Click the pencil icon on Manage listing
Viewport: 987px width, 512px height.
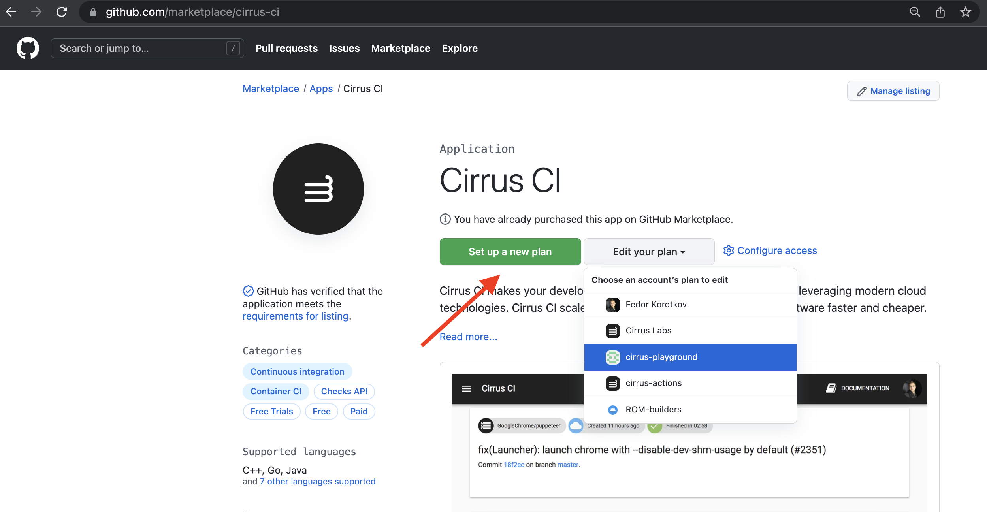pyautogui.click(x=862, y=91)
